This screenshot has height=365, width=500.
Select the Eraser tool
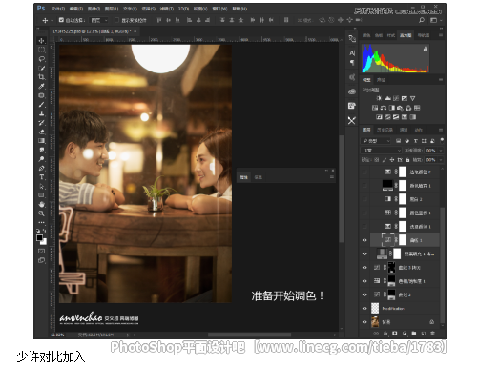[41, 132]
